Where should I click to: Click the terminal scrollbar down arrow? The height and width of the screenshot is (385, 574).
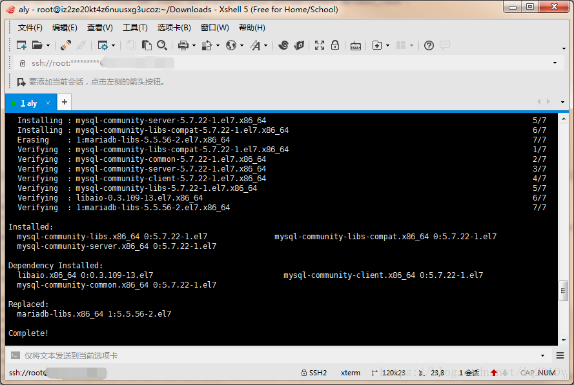[564, 340]
